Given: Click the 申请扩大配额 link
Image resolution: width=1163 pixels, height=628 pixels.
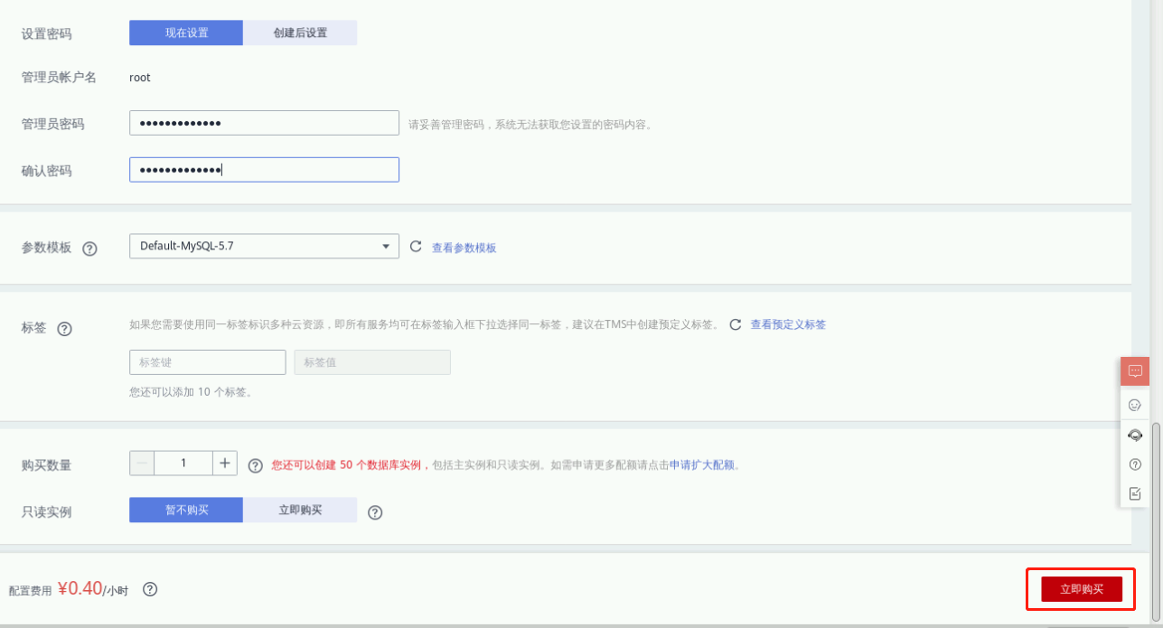Looking at the screenshot, I should coord(703,465).
